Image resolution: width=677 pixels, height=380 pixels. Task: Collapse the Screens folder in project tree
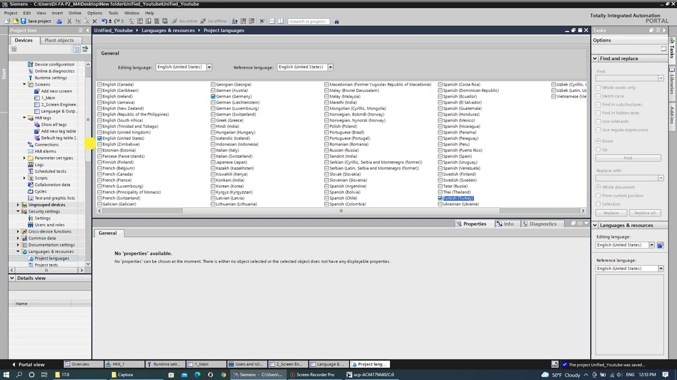(x=24, y=84)
